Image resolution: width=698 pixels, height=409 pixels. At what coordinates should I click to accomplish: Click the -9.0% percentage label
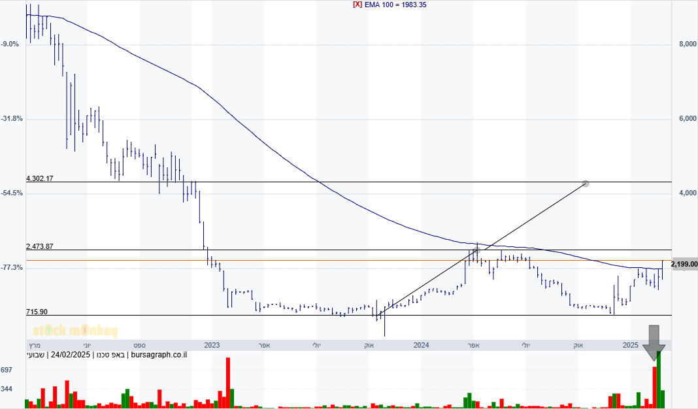pyautogui.click(x=10, y=44)
